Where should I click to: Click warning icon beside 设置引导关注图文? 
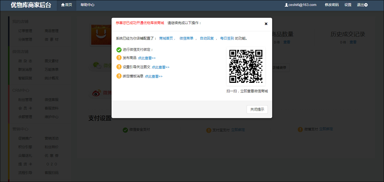tap(119, 67)
